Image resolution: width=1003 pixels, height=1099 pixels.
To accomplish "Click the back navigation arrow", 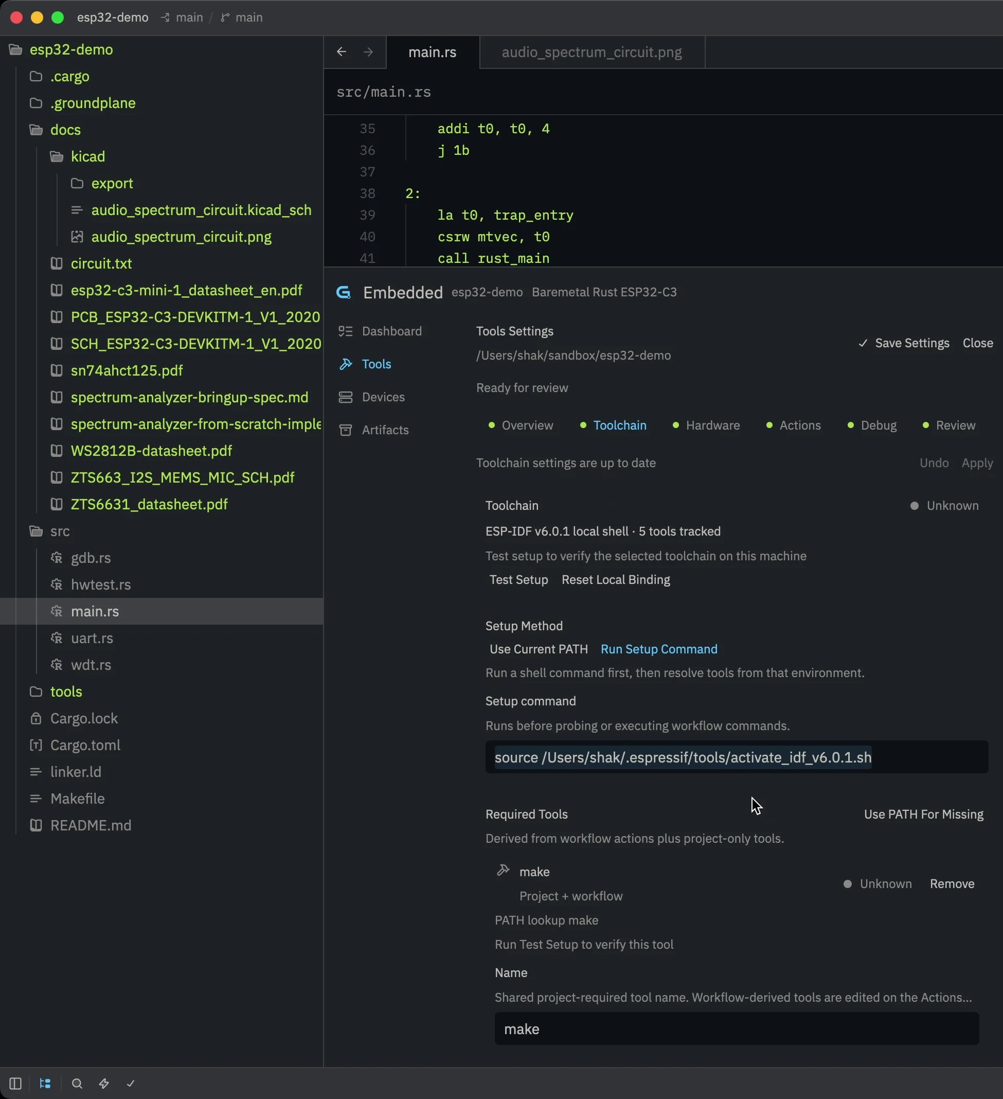I will [x=341, y=52].
